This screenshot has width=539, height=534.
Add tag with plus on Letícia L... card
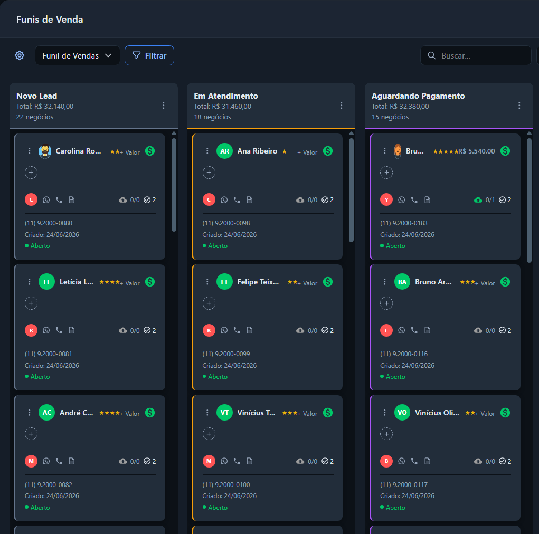(x=31, y=303)
